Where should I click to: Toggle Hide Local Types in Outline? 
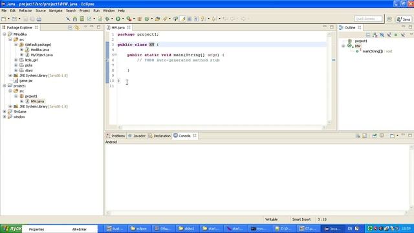[x=402, y=35]
